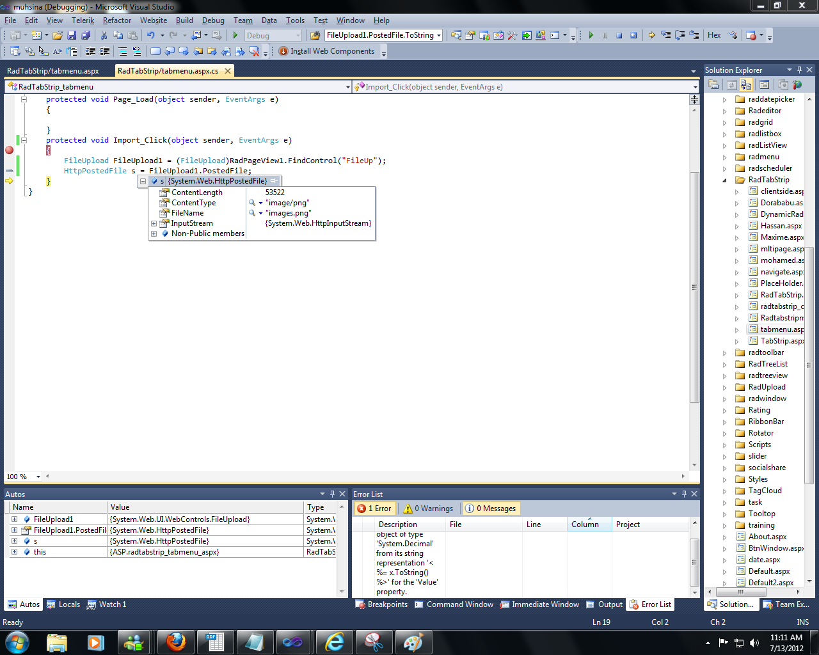Viewport: 819px width, 655px height.
Task: Click the Step Into debug icon
Action: pos(665,35)
